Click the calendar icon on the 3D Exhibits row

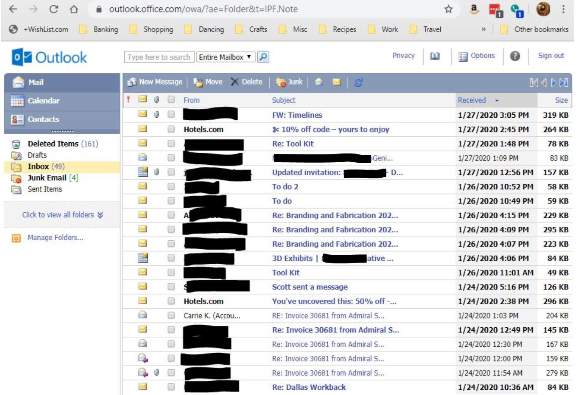(142, 258)
